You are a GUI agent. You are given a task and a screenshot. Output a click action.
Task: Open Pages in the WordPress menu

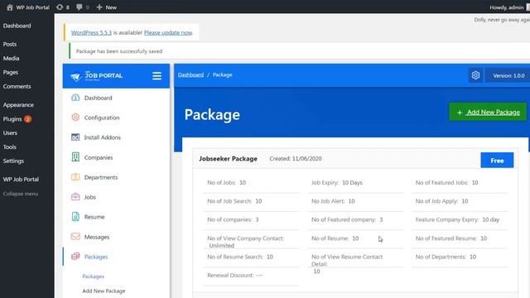tap(11, 72)
